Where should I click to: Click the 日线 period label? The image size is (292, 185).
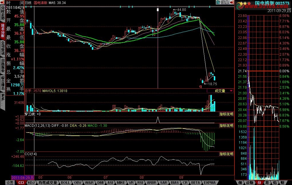click(x=28, y=3)
